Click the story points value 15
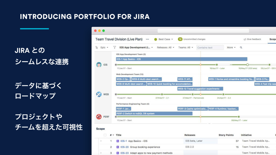Image resolution: width=276 pixels, height=155 pixels. pos(237,147)
